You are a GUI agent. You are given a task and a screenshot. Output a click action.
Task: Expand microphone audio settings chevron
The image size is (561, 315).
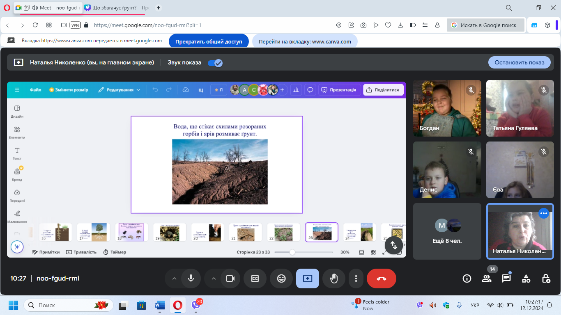174,278
